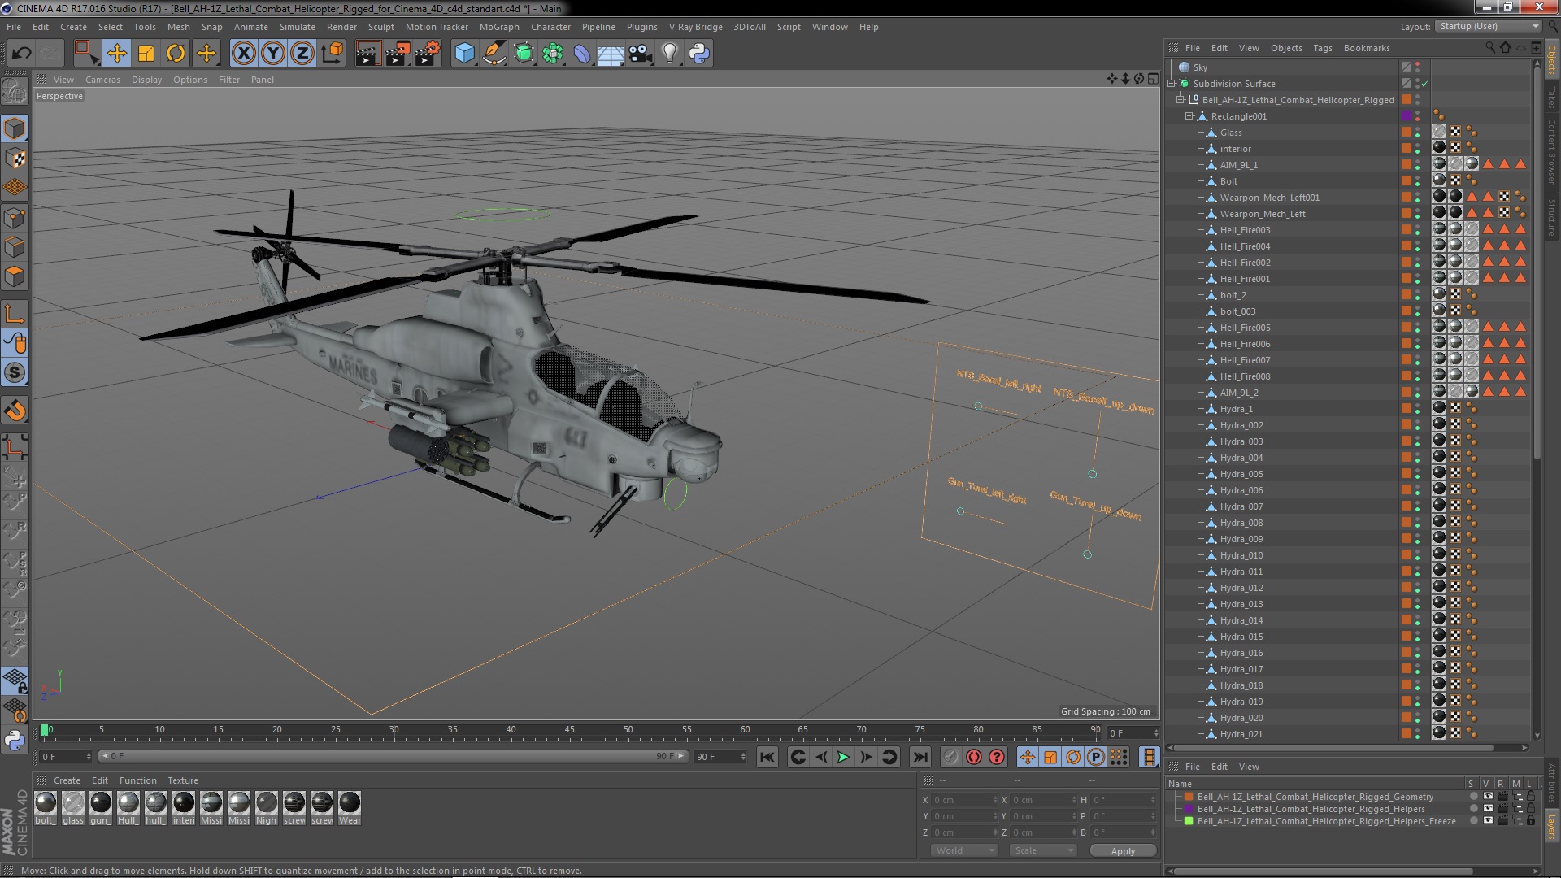Viewport: 1561px width, 878px height.
Task: Select the Rotate tool
Action: [176, 54]
